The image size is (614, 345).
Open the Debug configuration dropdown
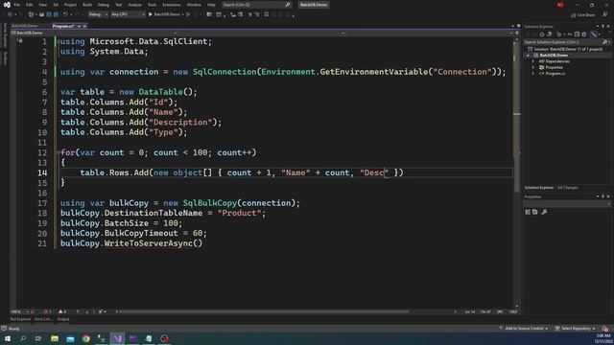(98, 14)
